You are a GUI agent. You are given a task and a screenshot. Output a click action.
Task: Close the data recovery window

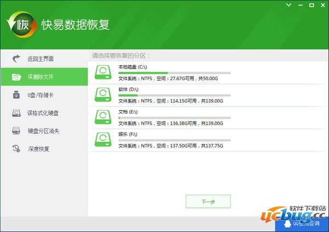pyautogui.click(x=323, y=5)
